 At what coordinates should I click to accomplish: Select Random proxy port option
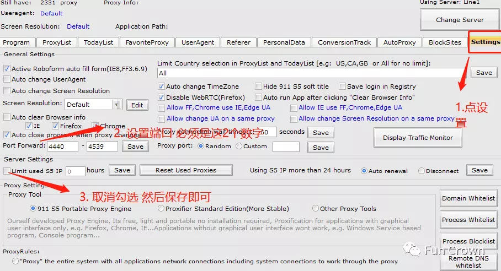pos(201,146)
